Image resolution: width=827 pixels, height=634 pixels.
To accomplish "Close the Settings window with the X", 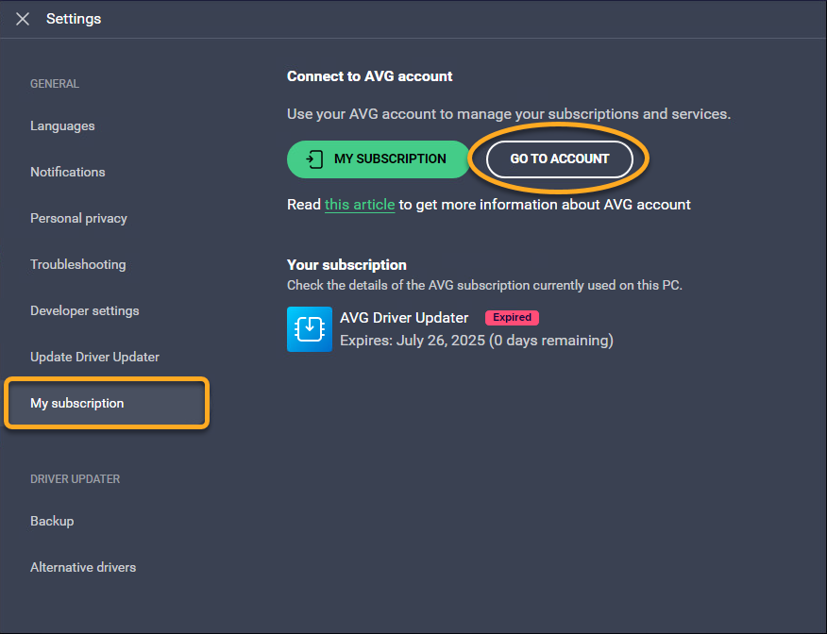I will click(23, 19).
